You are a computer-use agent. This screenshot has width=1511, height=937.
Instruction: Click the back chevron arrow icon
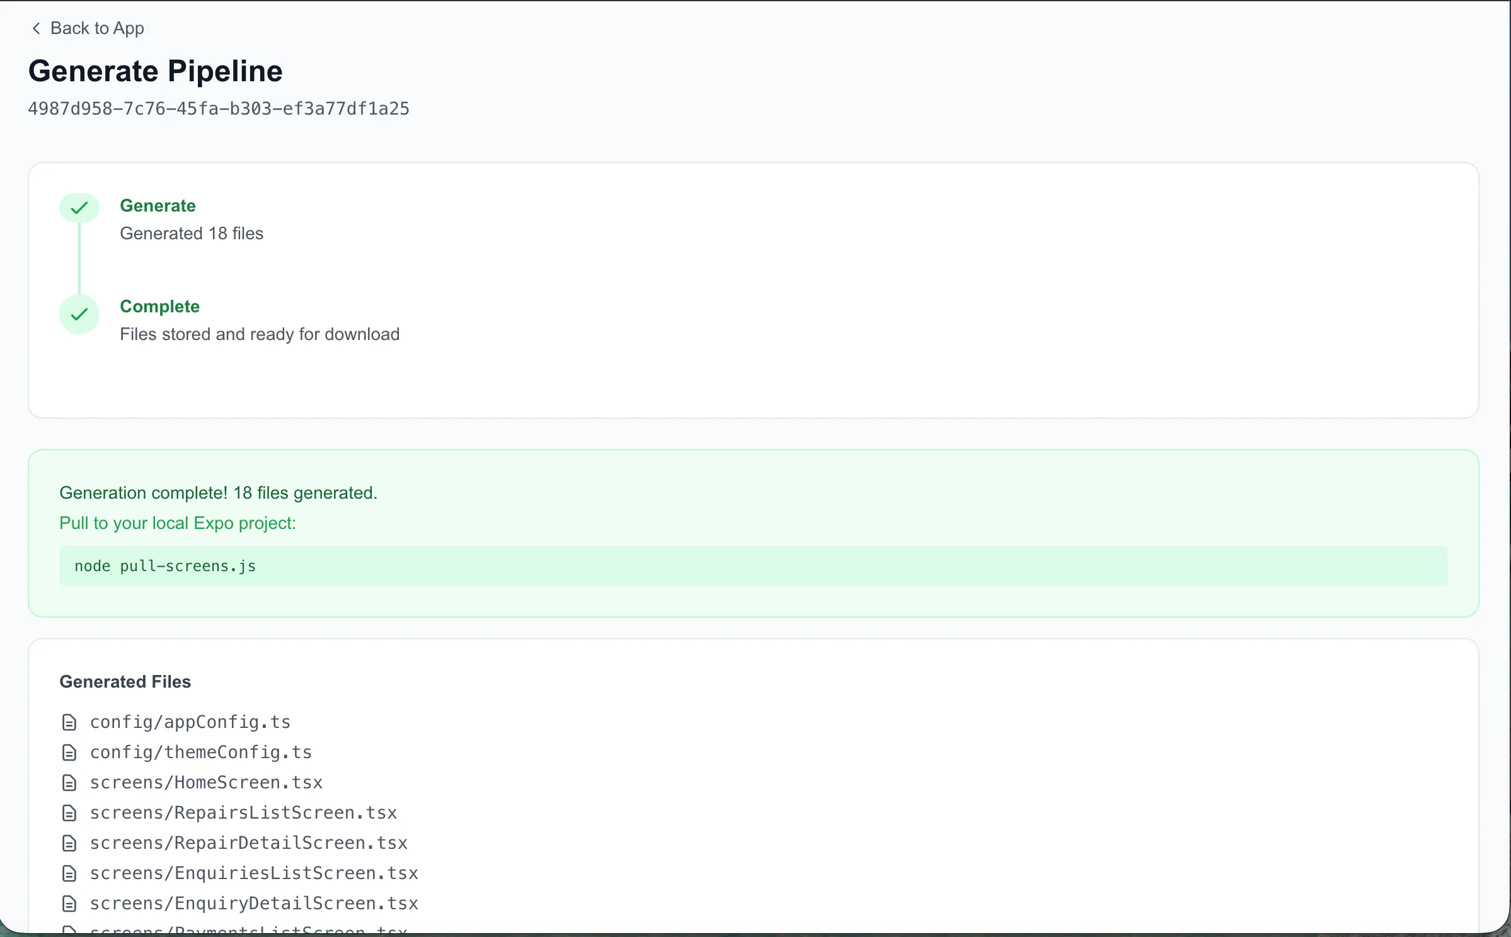36,28
